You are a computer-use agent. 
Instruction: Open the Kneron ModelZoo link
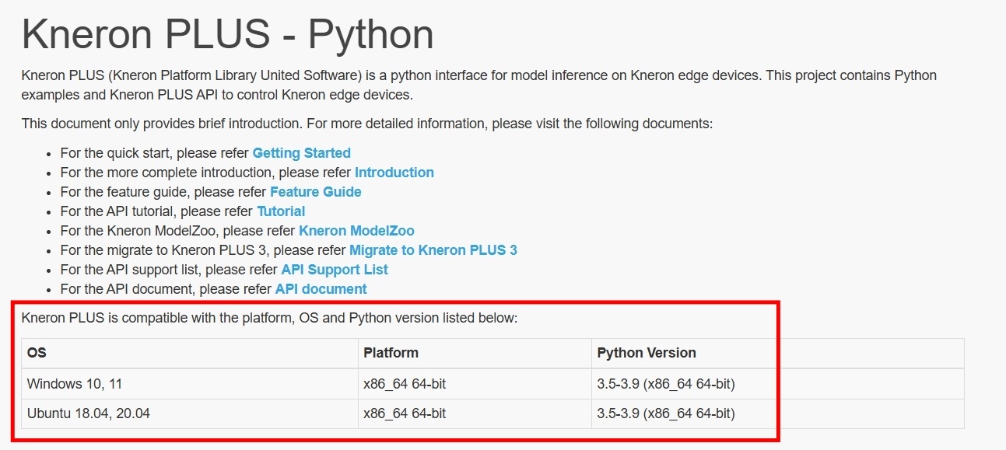356,231
